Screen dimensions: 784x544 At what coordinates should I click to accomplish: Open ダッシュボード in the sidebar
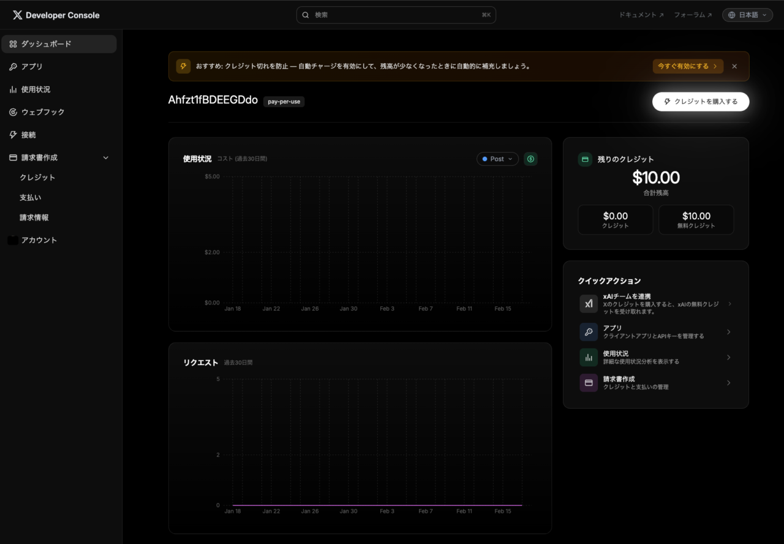click(59, 44)
